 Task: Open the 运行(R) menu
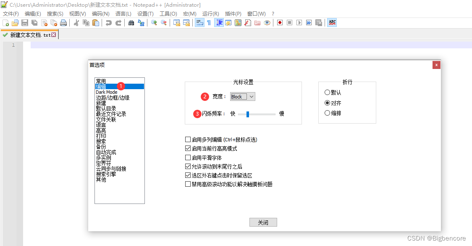click(x=211, y=13)
